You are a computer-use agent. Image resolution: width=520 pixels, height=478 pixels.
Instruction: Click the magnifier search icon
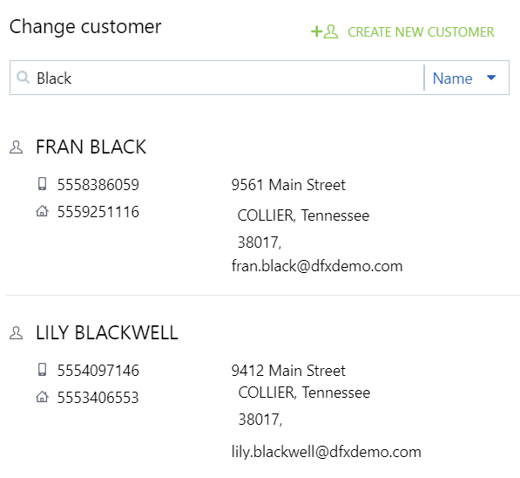(23, 77)
